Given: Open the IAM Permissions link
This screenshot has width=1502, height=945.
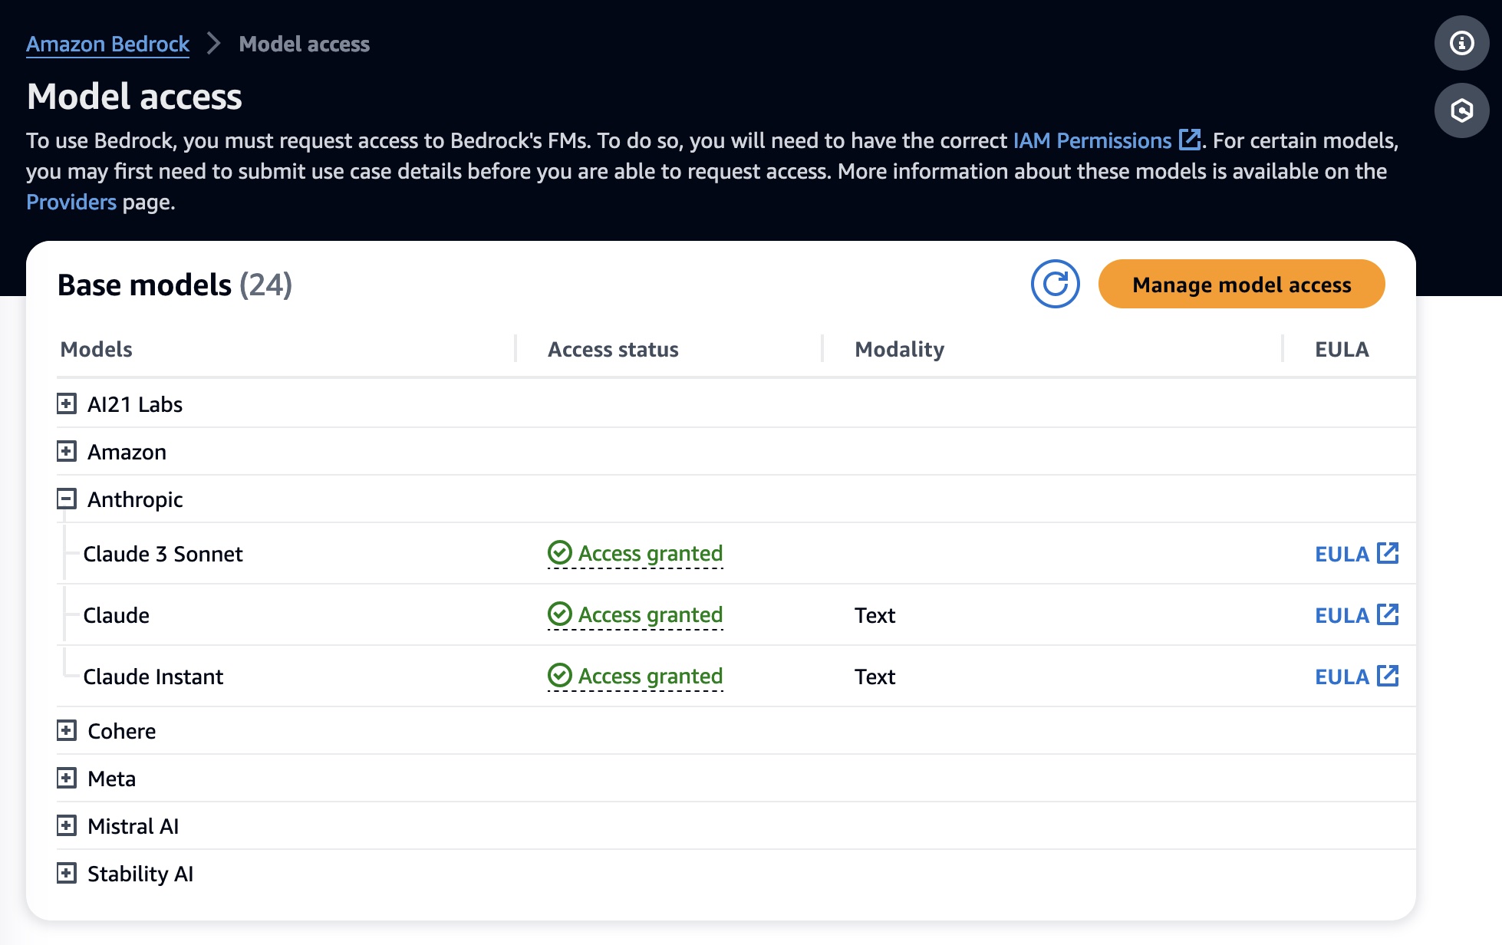Looking at the screenshot, I should (1092, 141).
